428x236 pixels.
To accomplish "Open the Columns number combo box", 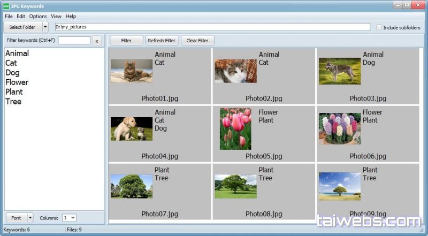I will click(69, 218).
